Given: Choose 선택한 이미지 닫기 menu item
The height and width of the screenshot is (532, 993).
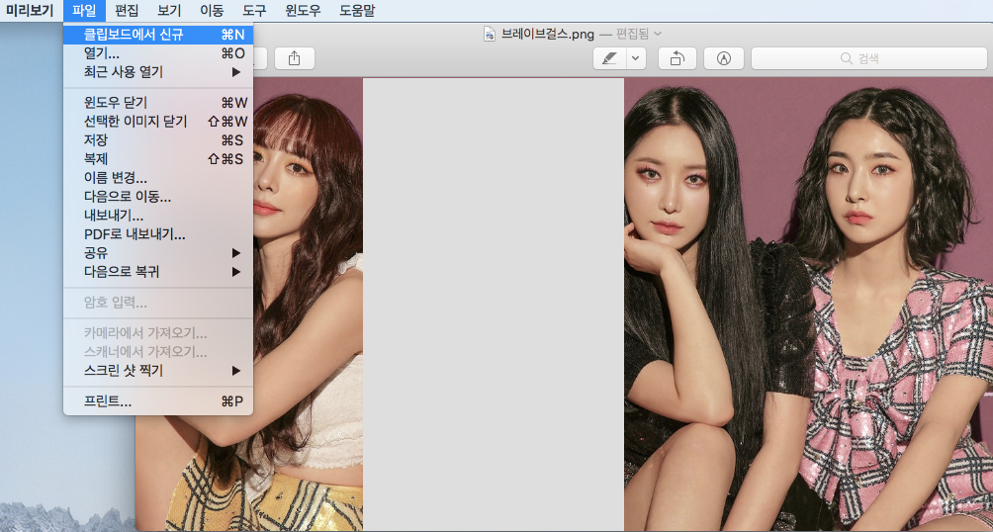Looking at the screenshot, I should (x=158, y=122).
